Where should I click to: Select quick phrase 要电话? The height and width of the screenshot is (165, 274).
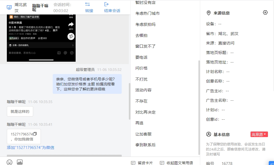141,57
